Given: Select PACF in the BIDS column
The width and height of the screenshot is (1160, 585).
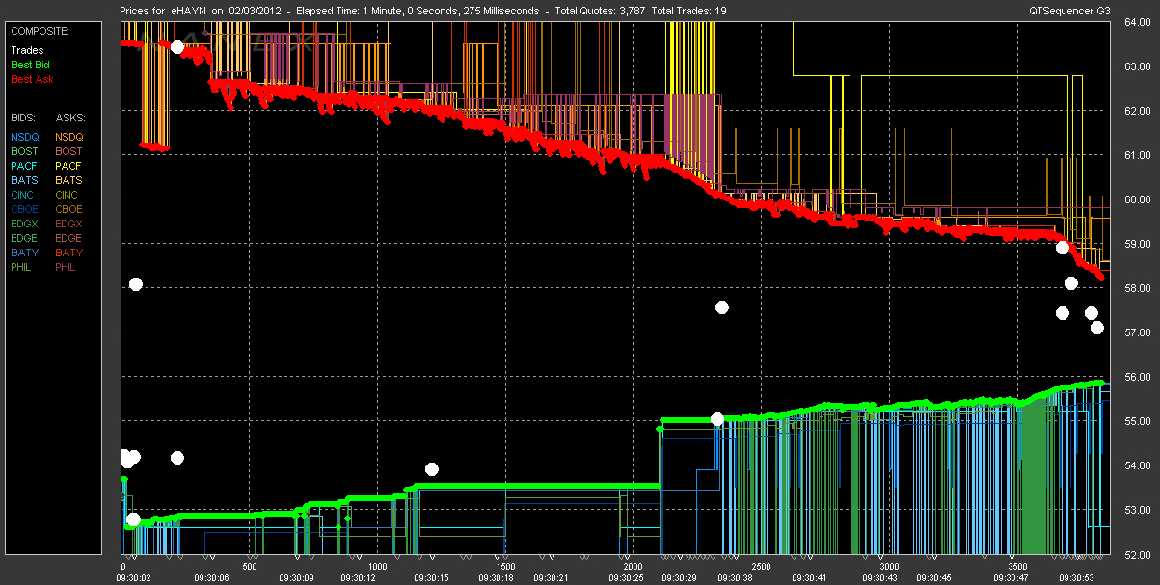Looking at the screenshot, I should 24,166.
